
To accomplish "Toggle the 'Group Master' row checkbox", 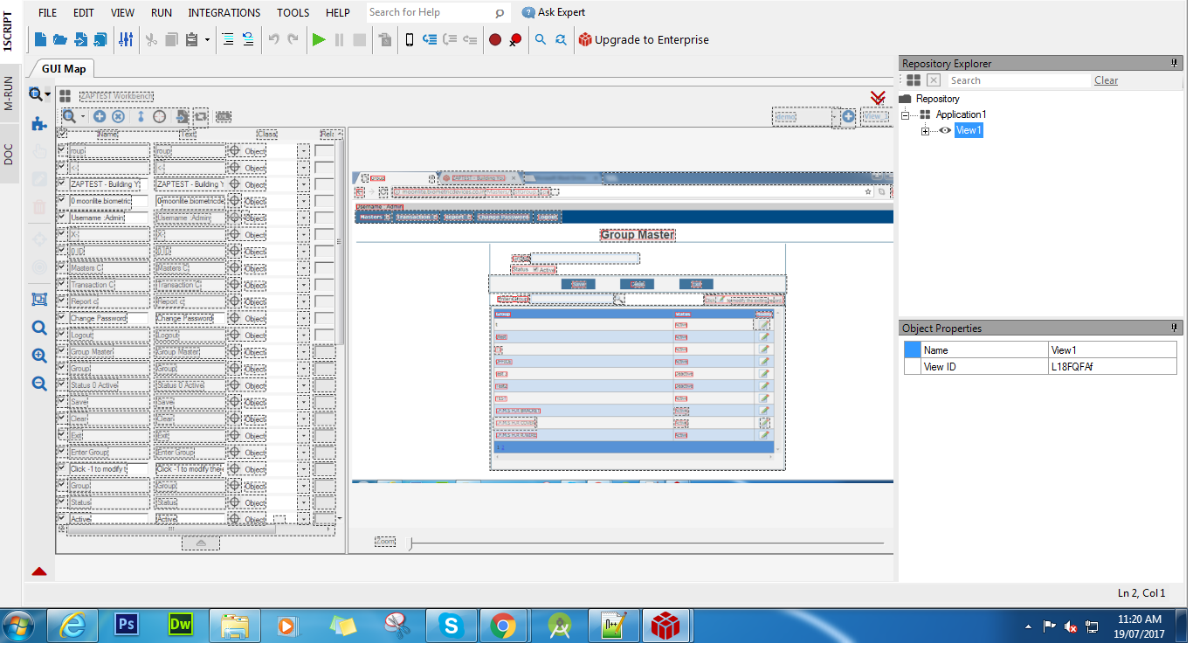I will (62, 351).
